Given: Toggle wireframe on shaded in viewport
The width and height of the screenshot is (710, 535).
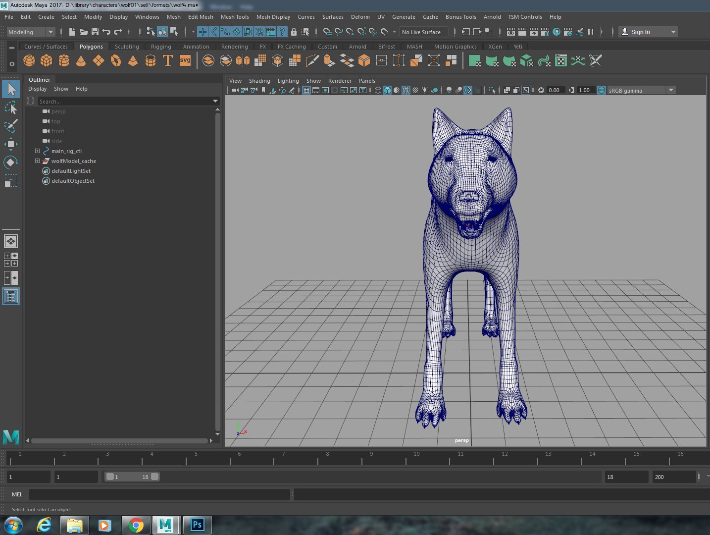Looking at the screenshot, I should point(406,90).
